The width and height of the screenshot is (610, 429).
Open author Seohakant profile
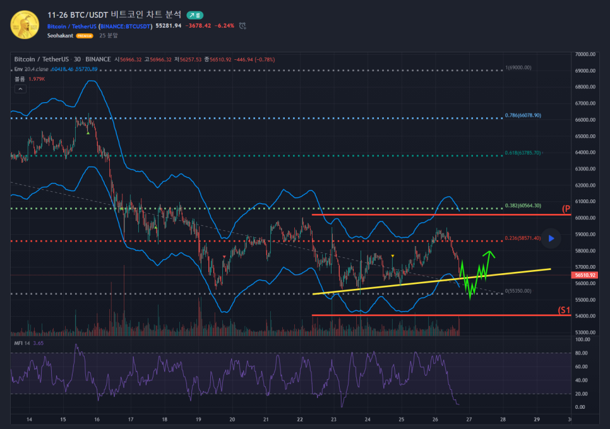[61, 36]
